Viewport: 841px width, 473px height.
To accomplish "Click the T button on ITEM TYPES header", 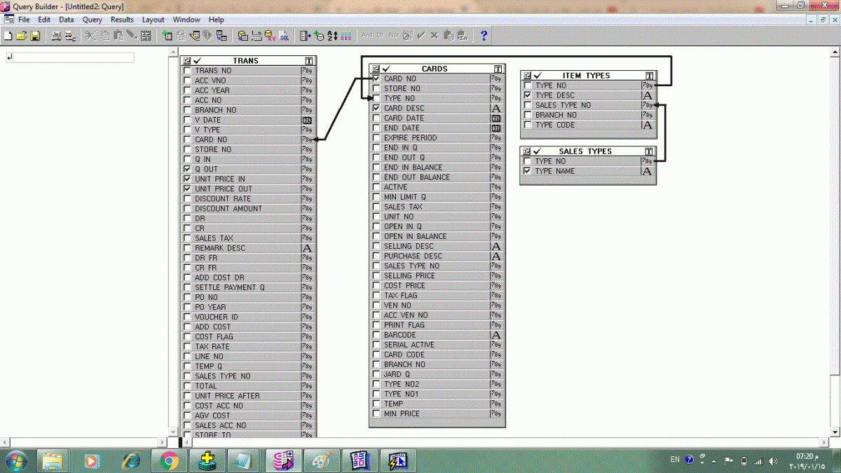I will 650,76.
